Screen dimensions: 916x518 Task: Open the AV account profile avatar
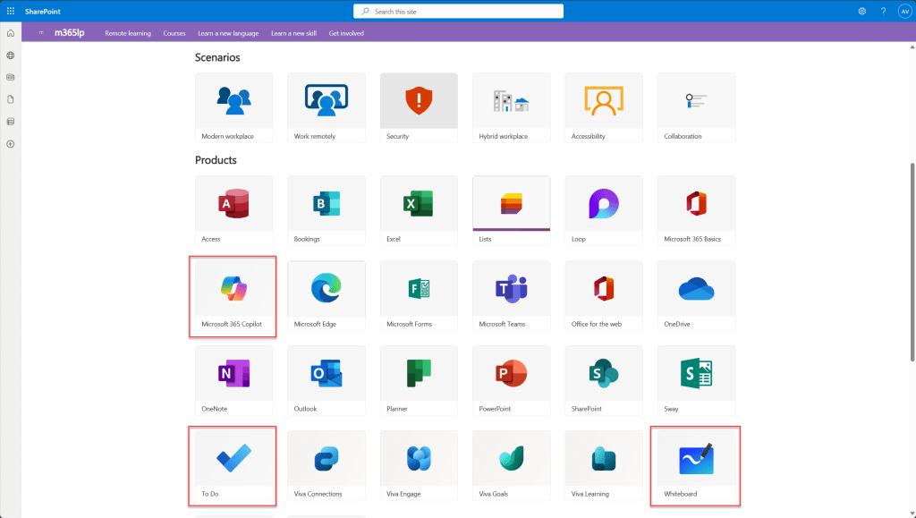903,11
